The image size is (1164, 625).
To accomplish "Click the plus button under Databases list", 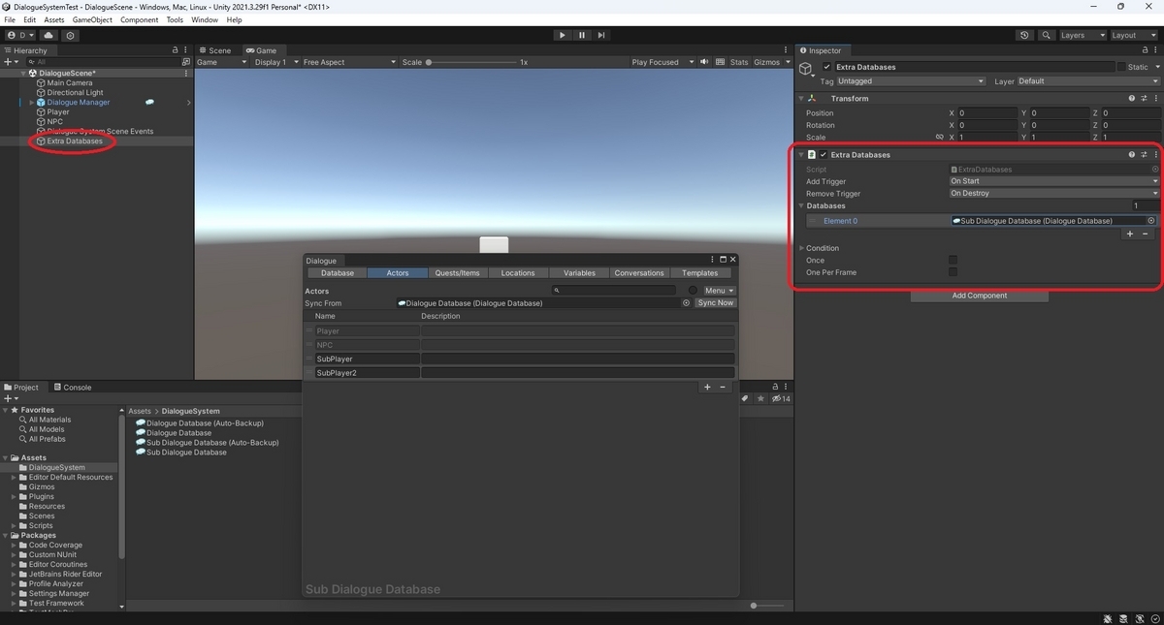I will 1130,234.
